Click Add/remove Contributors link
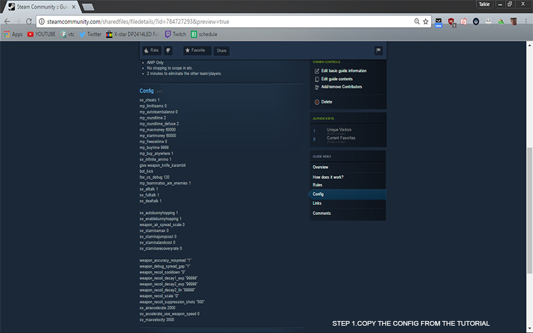Viewport: 533px width, 333px height. click(x=341, y=87)
